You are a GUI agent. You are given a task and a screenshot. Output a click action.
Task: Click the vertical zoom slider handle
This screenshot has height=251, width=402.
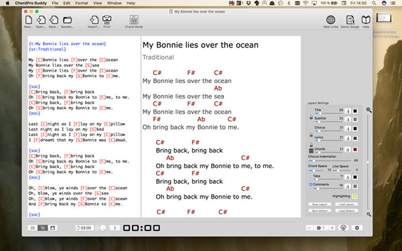coord(368,162)
